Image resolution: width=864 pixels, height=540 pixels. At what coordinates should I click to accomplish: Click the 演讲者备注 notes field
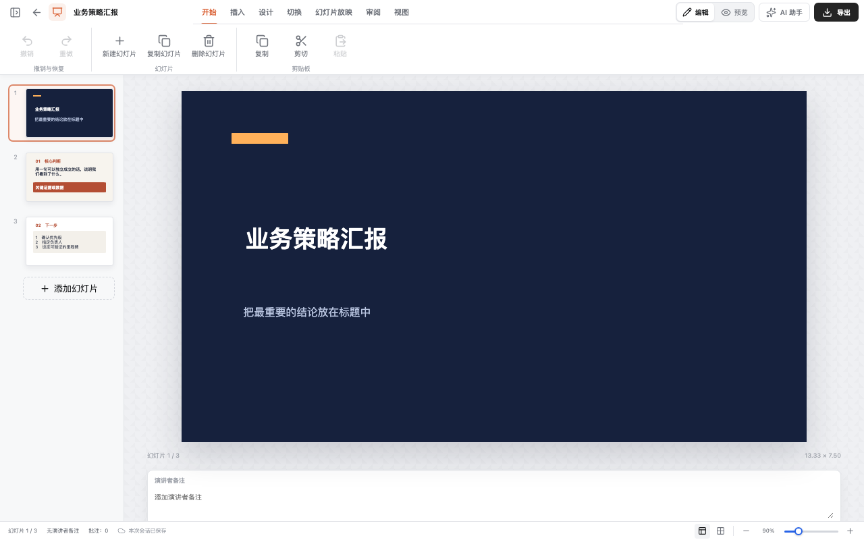point(494,504)
